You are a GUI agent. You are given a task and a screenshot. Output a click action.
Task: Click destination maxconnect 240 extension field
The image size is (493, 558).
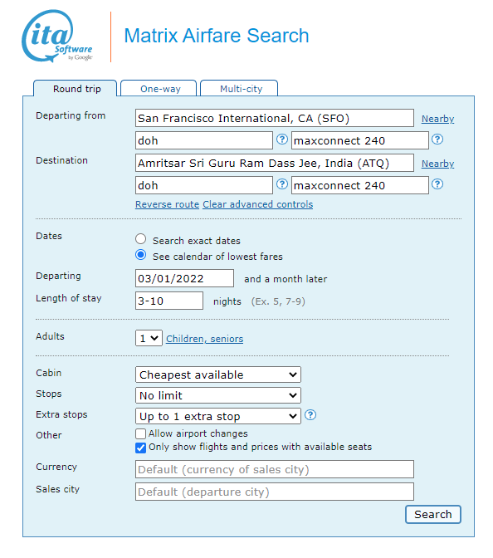[360, 185]
